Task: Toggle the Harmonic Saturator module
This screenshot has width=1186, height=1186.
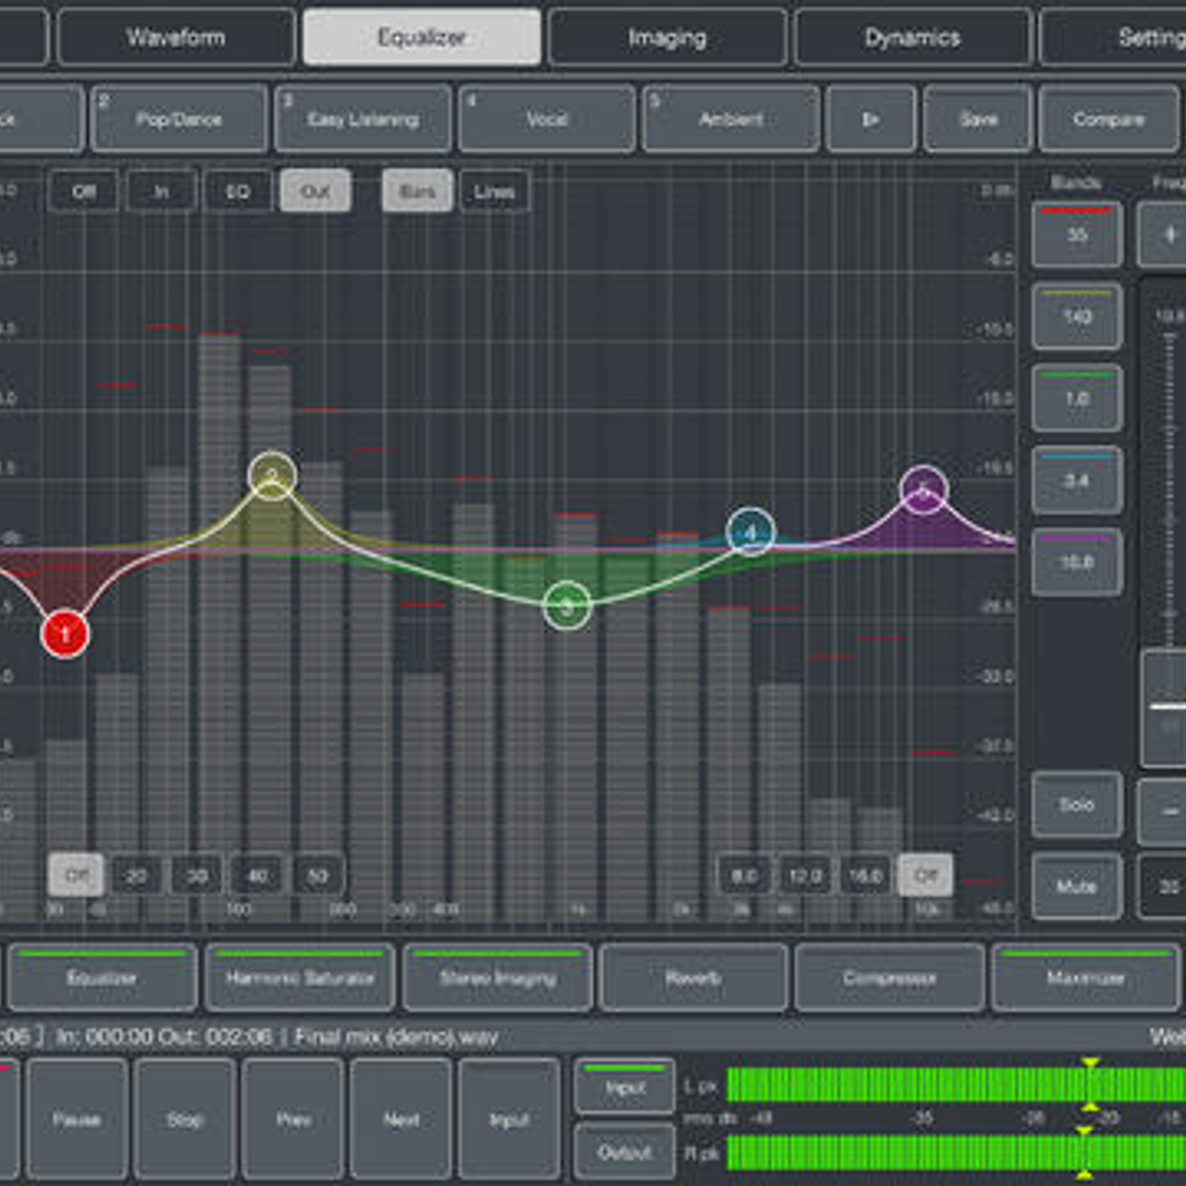Action: pyautogui.click(x=300, y=977)
